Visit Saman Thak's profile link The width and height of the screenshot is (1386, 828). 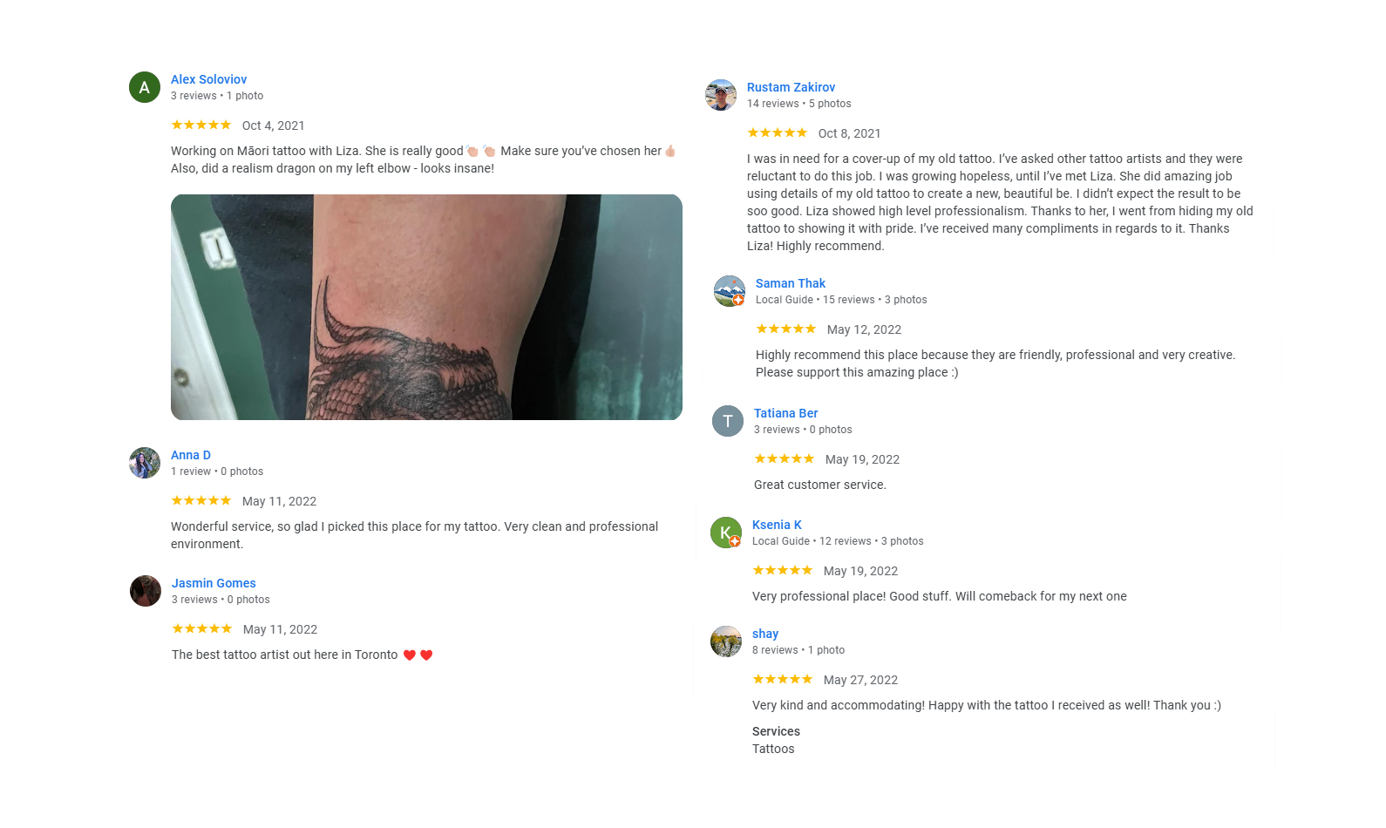tap(790, 283)
